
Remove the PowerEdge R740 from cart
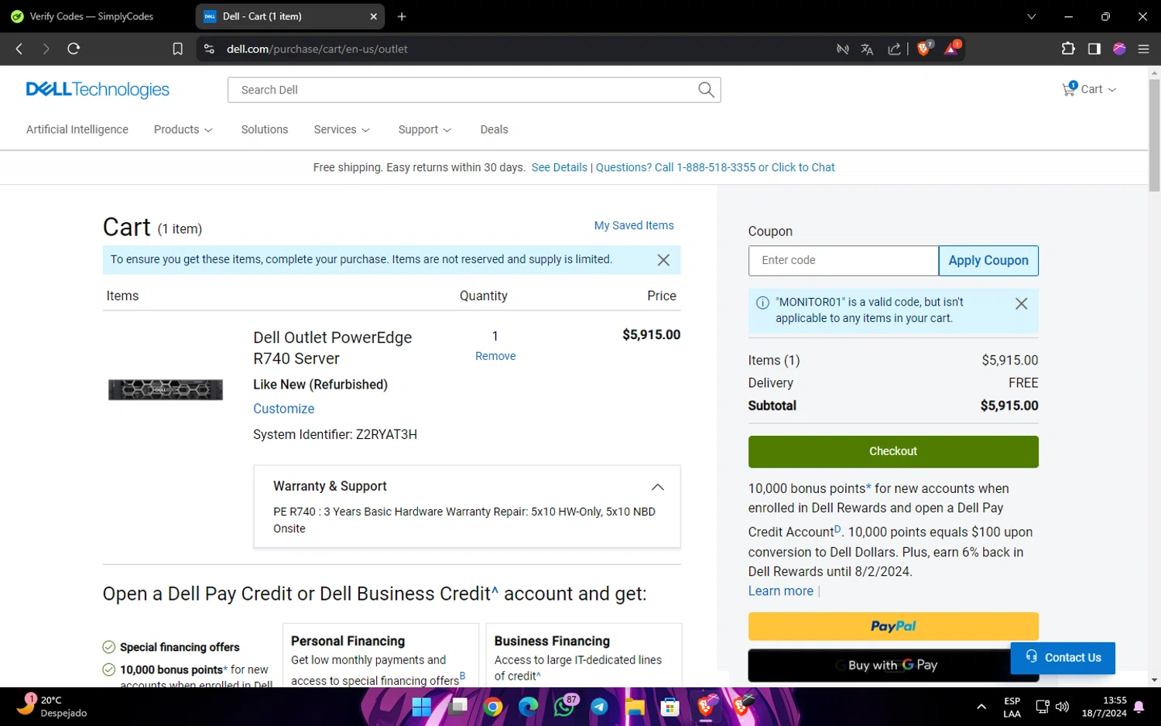[495, 356]
